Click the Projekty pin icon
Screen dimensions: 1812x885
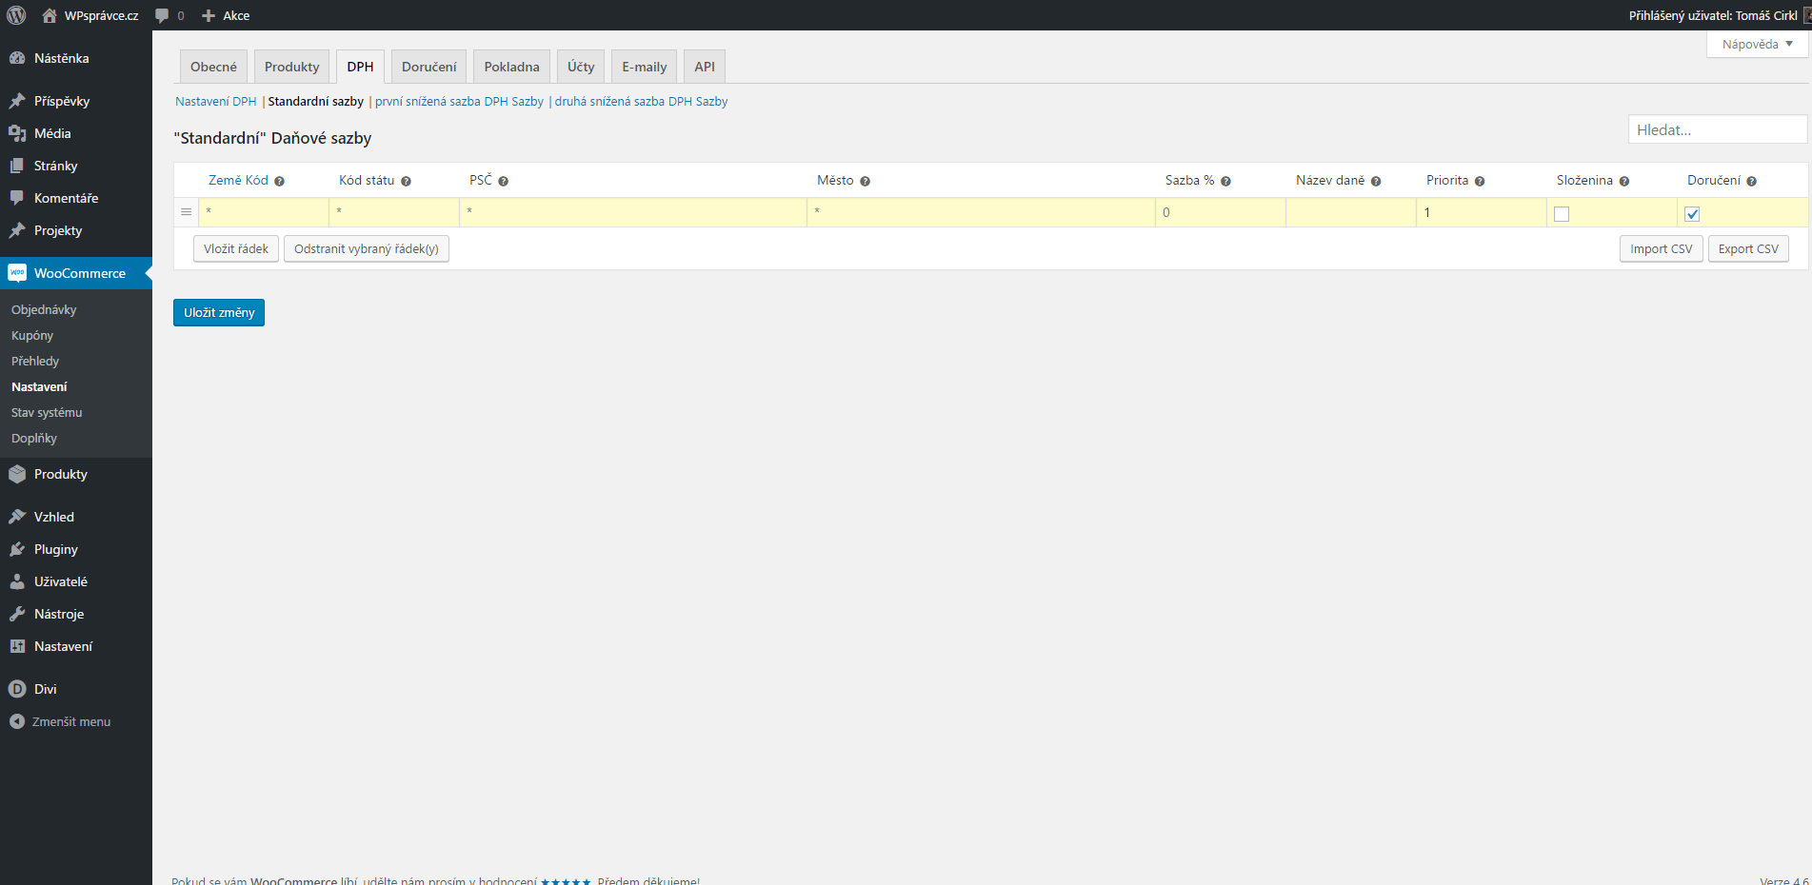point(17,230)
